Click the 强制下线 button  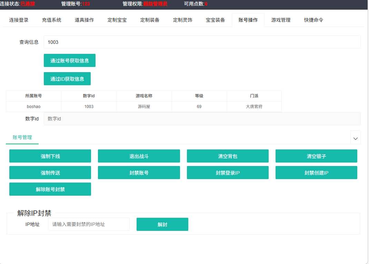tap(50, 156)
